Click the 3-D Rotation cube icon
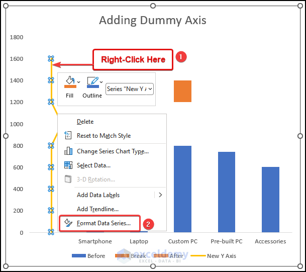The width and height of the screenshot is (306, 272). pyautogui.click(x=68, y=179)
